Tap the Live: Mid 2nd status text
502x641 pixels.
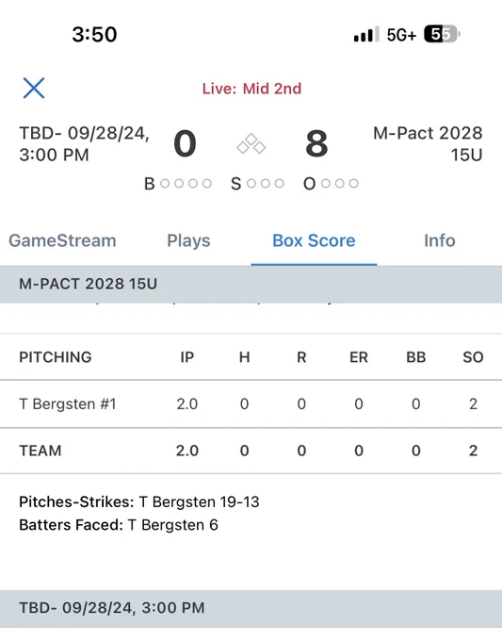(251, 89)
